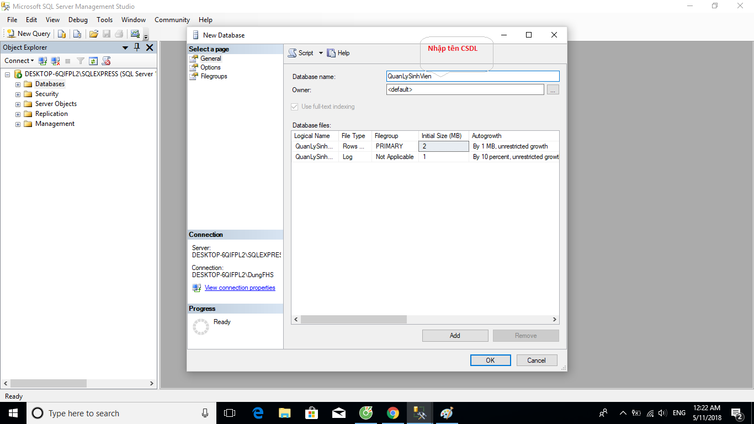Select the General page in New Database

coord(210,59)
